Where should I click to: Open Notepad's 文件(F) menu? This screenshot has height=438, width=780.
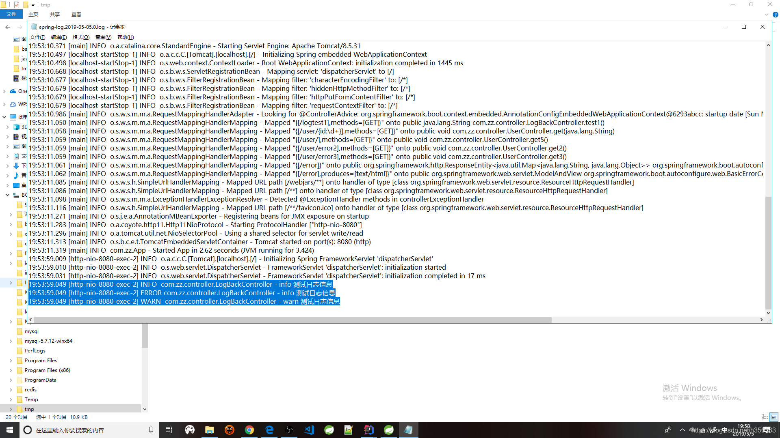[x=37, y=37]
